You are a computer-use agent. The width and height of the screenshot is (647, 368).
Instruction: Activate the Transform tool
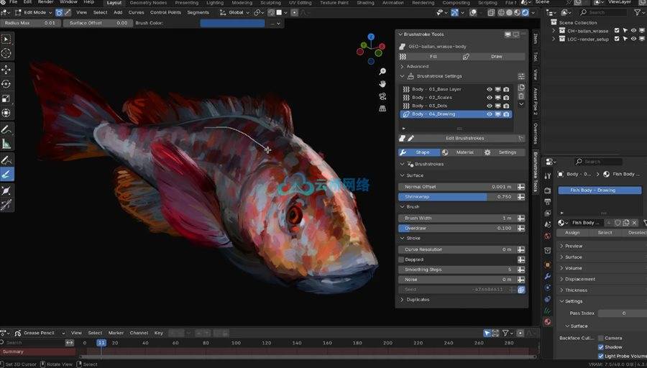[6, 113]
